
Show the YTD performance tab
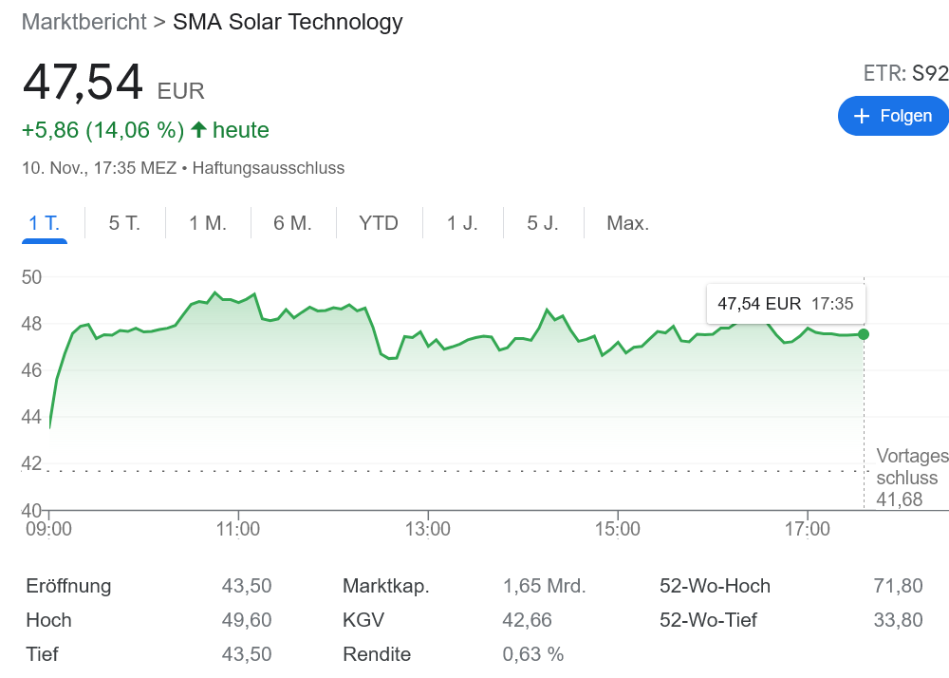[x=379, y=222]
